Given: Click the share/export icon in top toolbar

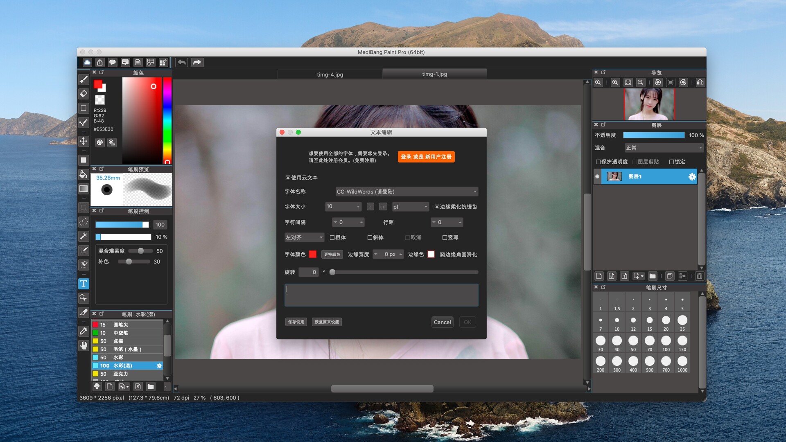Looking at the screenshot, I should click(x=100, y=62).
